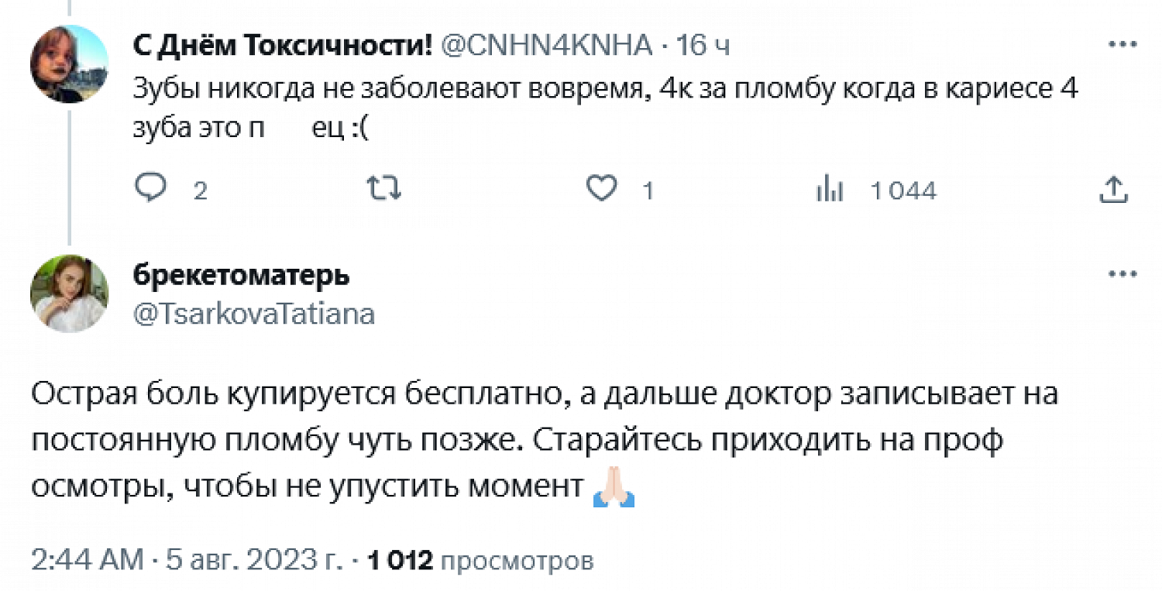Click the share upload icon

click(x=1113, y=188)
